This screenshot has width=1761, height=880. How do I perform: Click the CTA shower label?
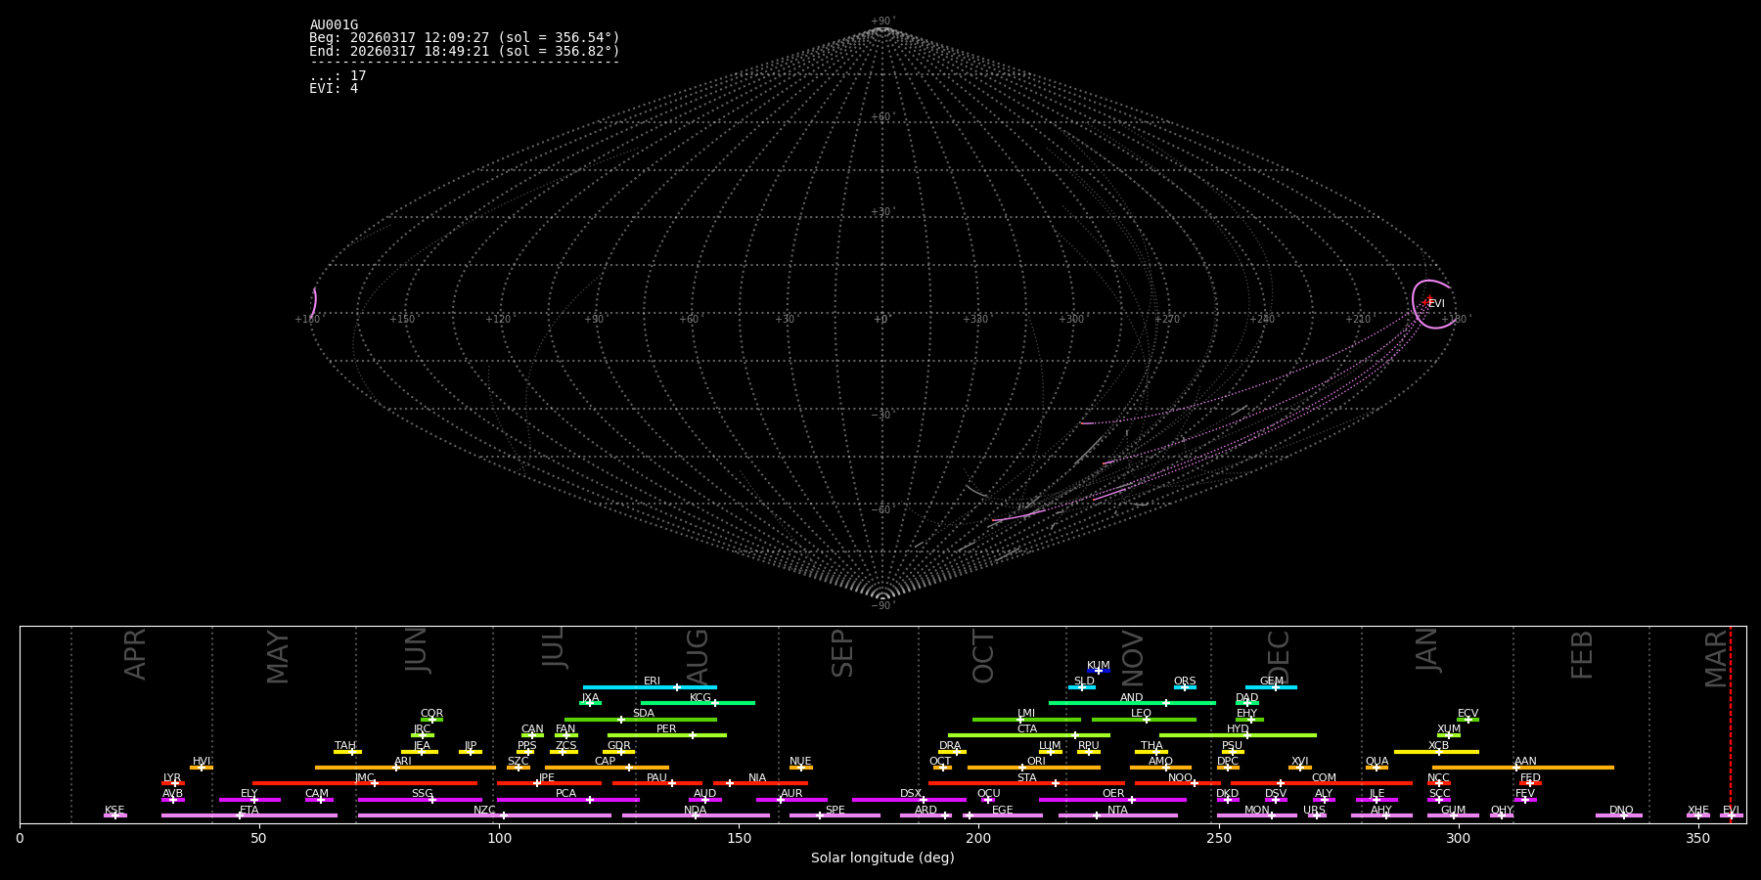click(1026, 729)
